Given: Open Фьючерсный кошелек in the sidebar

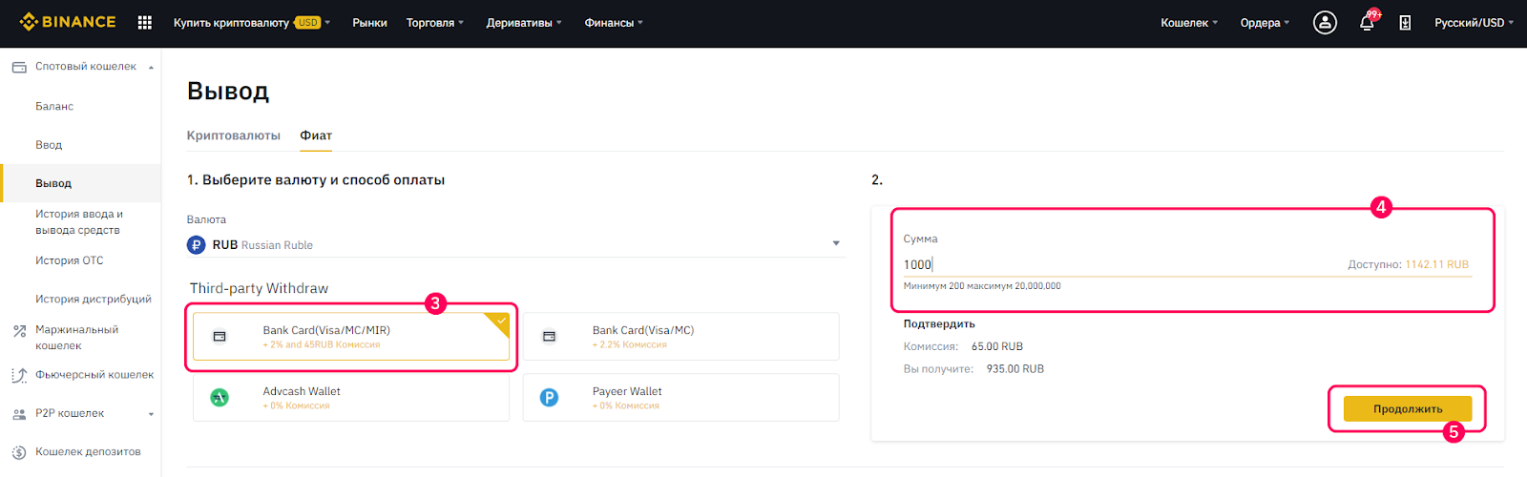Looking at the screenshot, I should tap(94, 375).
